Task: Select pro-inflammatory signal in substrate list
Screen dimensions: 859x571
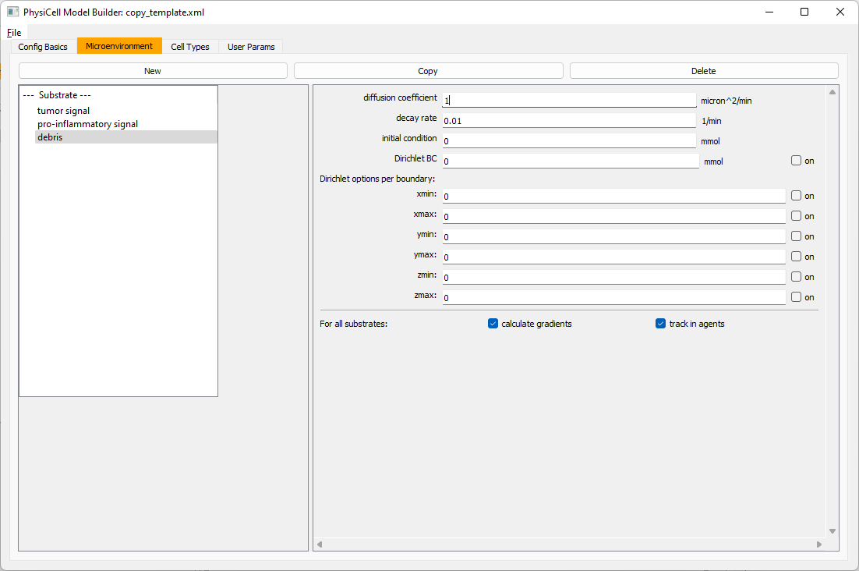Action: pyautogui.click(x=87, y=124)
